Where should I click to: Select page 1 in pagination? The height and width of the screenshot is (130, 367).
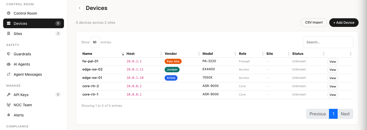333,114
